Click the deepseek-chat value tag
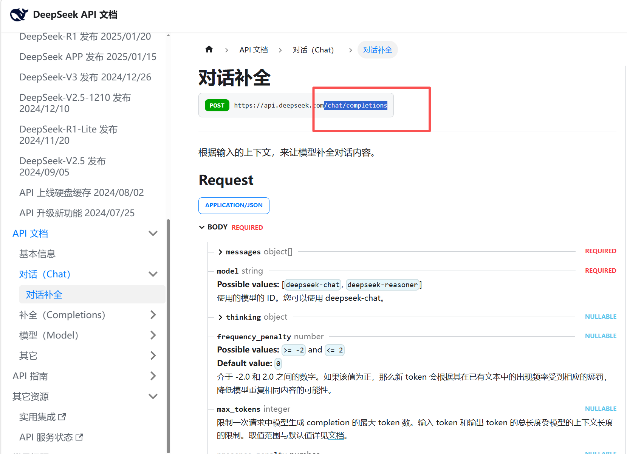Viewport: 627px width, 454px height. (313, 285)
